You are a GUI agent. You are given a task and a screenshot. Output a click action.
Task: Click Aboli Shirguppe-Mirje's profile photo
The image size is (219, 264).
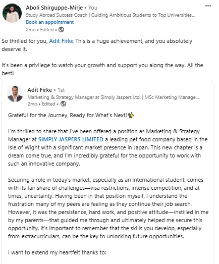tap(12, 13)
